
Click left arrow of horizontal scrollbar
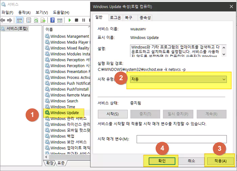[46, 157]
